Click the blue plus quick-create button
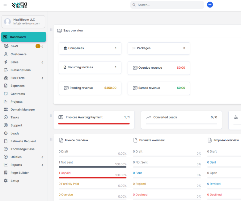 pos(210,5)
